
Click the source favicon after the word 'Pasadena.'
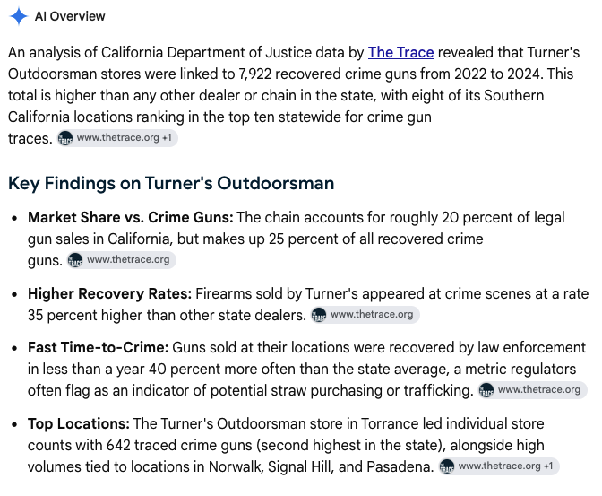click(x=446, y=466)
